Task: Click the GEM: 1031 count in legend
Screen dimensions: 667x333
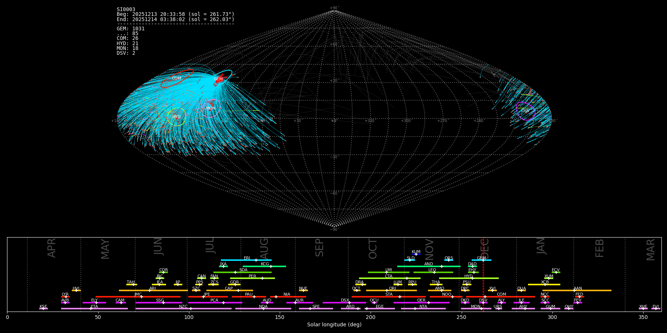Action: 131,29
